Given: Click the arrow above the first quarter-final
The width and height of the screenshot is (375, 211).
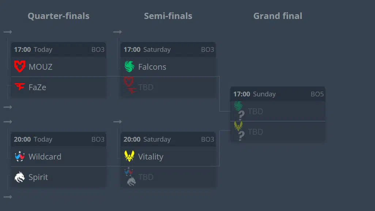Looking at the screenshot, I should (x=8, y=32).
